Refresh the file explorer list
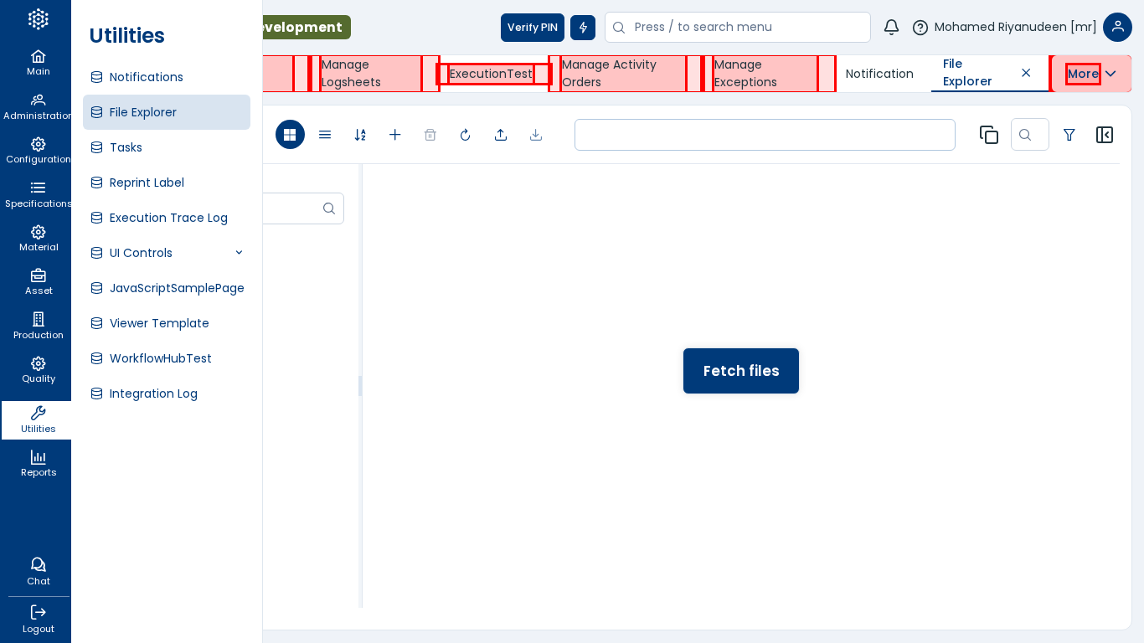The image size is (1144, 643). tap(466, 135)
